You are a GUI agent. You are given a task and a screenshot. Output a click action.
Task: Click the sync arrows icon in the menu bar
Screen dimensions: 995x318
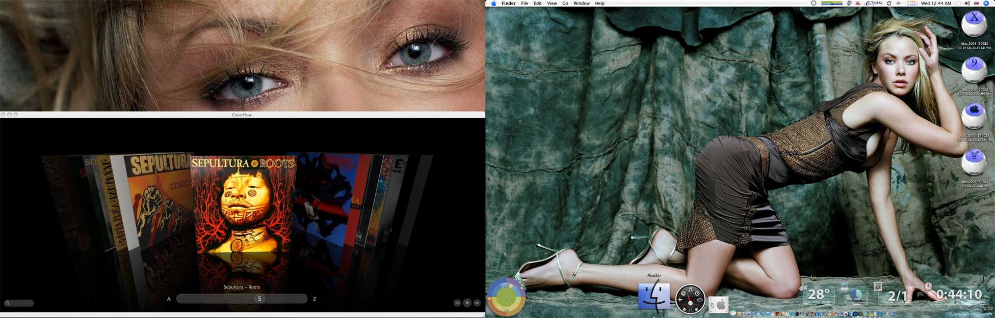tap(889, 4)
